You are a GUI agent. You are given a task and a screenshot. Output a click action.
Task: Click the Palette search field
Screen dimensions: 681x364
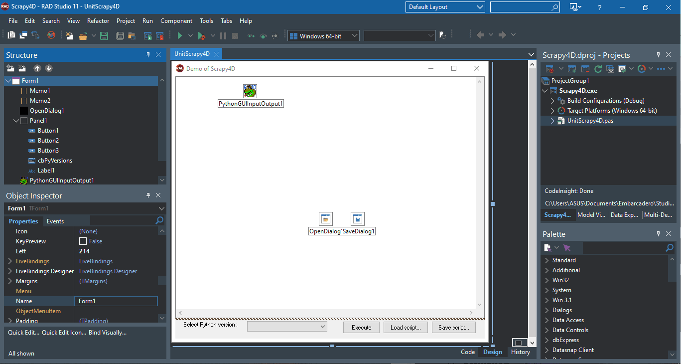coord(629,248)
